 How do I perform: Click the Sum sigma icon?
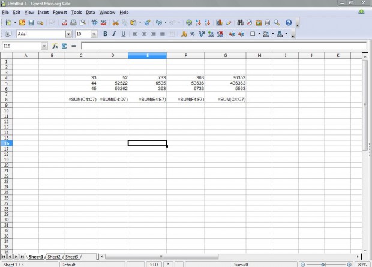click(64, 46)
